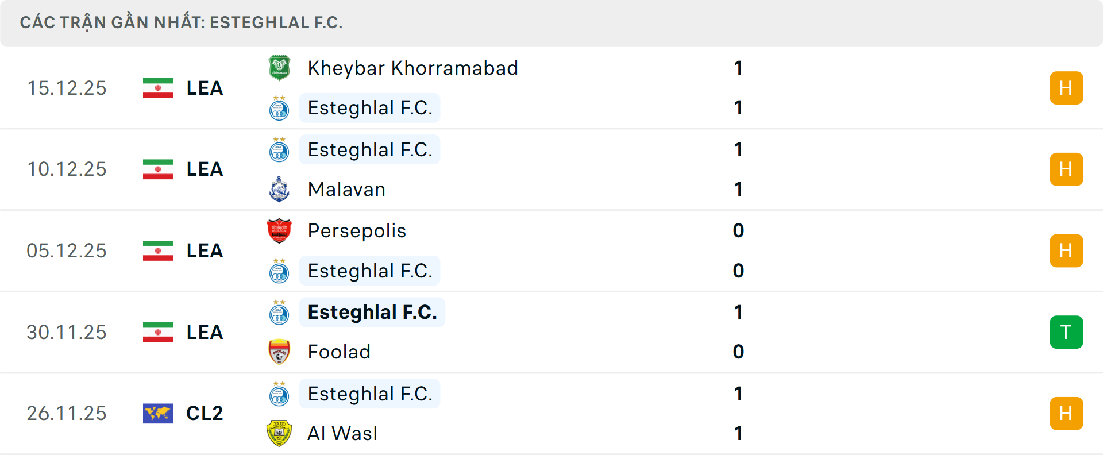The width and height of the screenshot is (1103, 455).
Task: Click the Các trận gần nhất section header
Action: (x=181, y=22)
